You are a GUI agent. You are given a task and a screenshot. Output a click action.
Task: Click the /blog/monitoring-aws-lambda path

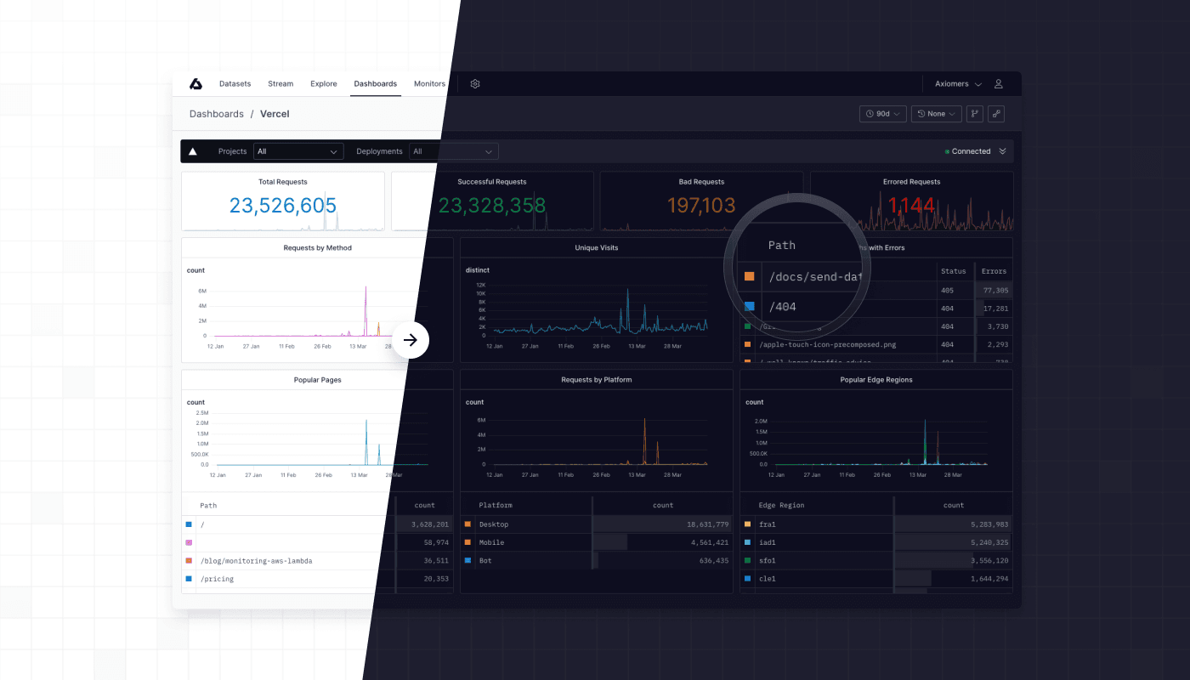click(x=256, y=561)
